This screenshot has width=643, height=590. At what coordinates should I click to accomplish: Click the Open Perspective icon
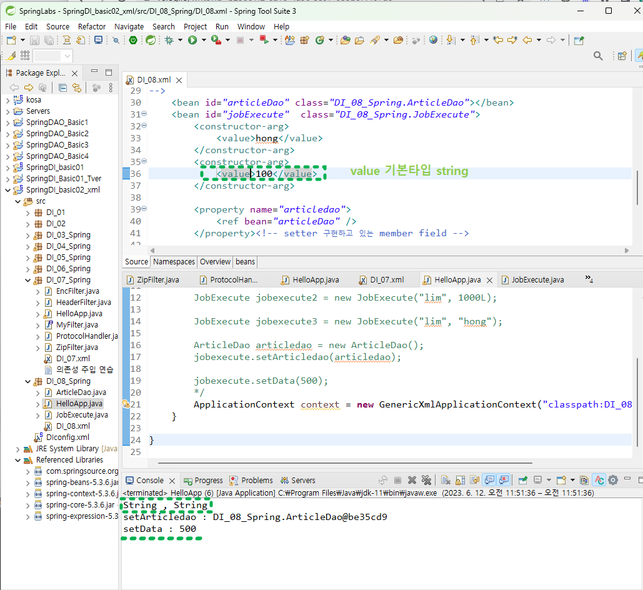pos(622,56)
